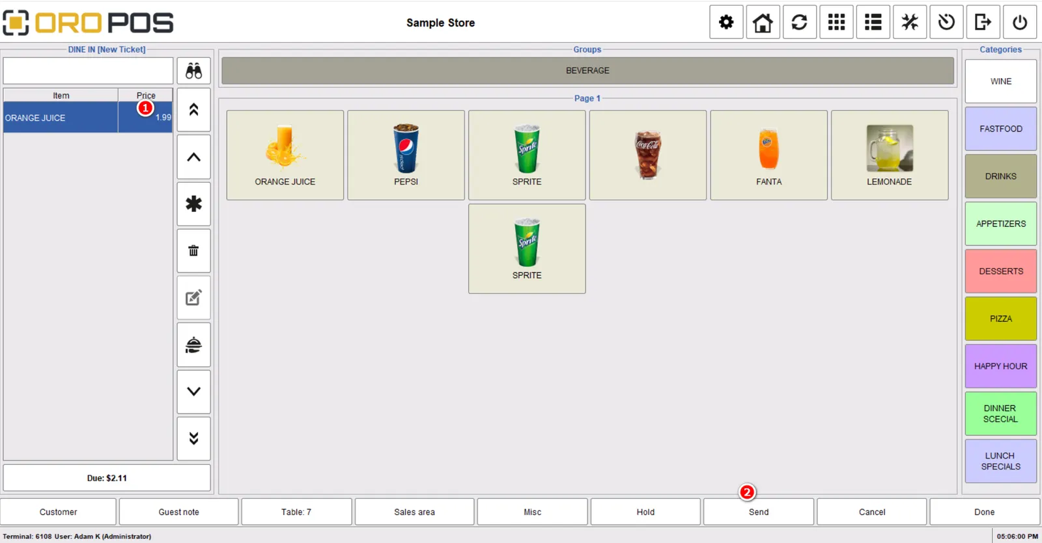Add LEMONADE item tile

coord(890,155)
